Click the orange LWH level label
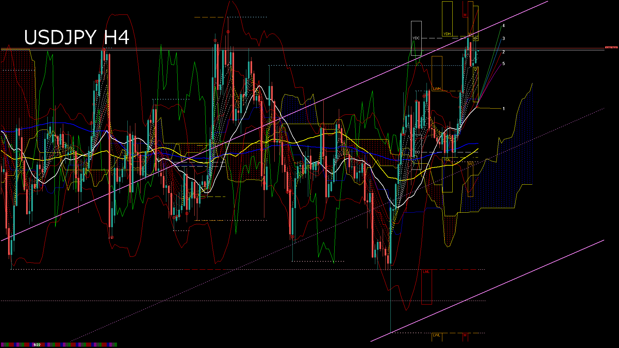This screenshot has height=348, width=619. click(437, 89)
